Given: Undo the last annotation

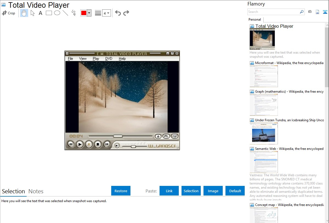Looking at the screenshot, I should pyautogui.click(x=118, y=13).
